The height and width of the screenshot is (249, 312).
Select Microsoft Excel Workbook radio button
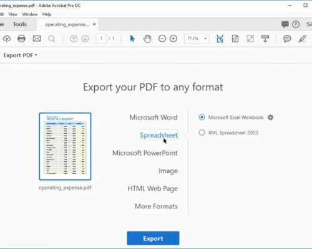(x=202, y=117)
